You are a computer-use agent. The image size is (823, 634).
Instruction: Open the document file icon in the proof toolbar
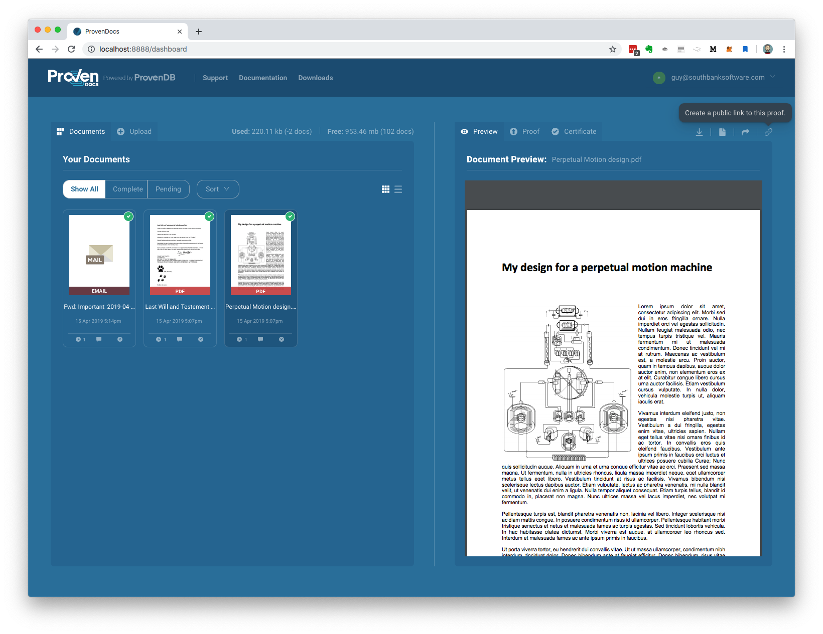tap(723, 132)
